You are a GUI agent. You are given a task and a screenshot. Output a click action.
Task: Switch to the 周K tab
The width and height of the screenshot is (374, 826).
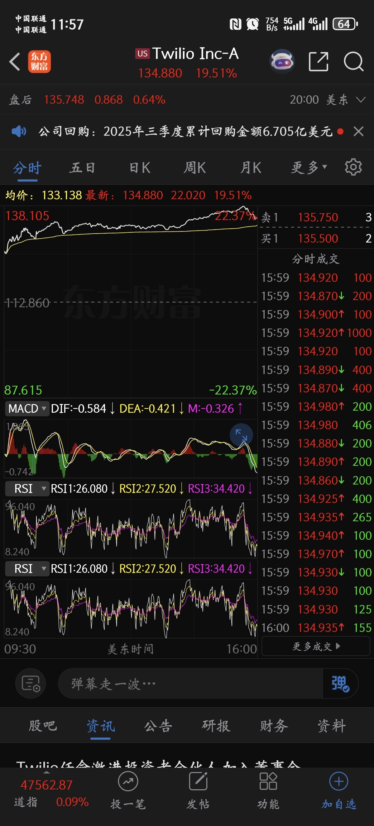coord(195,167)
